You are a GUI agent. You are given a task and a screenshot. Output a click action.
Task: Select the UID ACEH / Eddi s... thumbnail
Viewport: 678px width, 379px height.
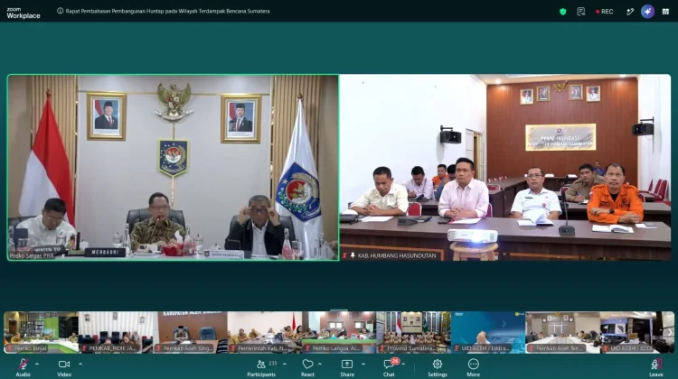pyautogui.click(x=488, y=332)
